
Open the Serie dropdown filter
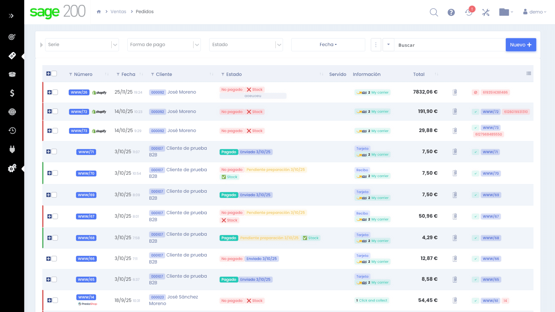pyautogui.click(x=82, y=45)
